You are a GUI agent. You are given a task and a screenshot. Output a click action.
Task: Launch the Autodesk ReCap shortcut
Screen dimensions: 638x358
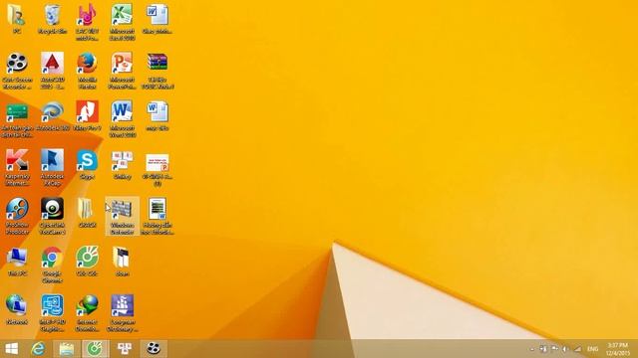pyautogui.click(x=52, y=168)
